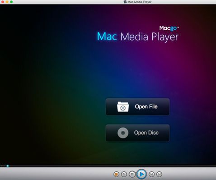Maximize window with the green button
216x180 pixels.
click(11, 2)
